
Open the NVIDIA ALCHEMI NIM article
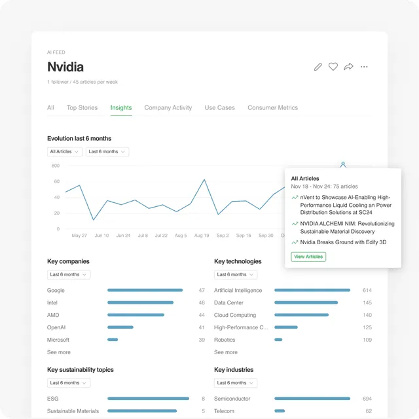tap(347, 227)
